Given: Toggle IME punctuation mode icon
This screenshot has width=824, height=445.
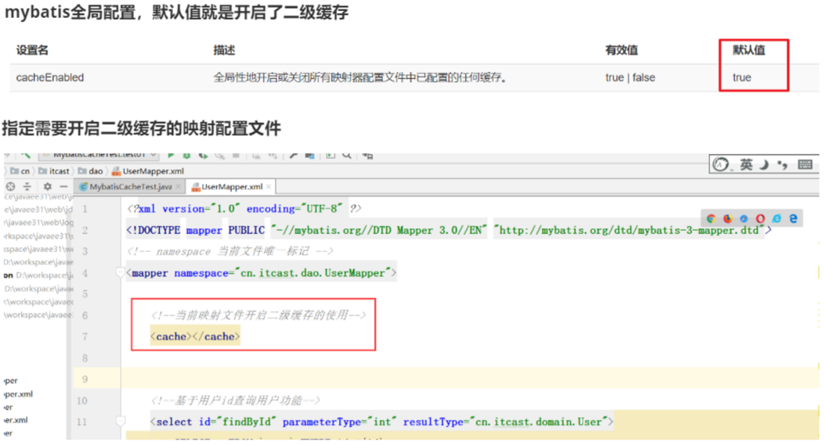Looking at the screenshot, I should (x=782, y=165).
